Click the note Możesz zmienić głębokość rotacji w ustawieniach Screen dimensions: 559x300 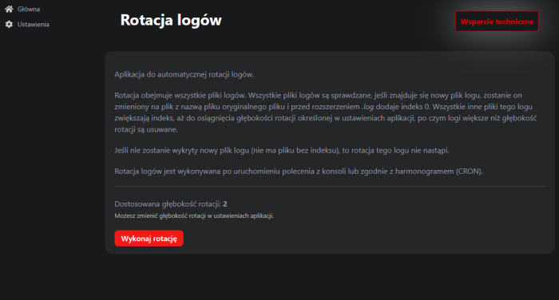194,215
